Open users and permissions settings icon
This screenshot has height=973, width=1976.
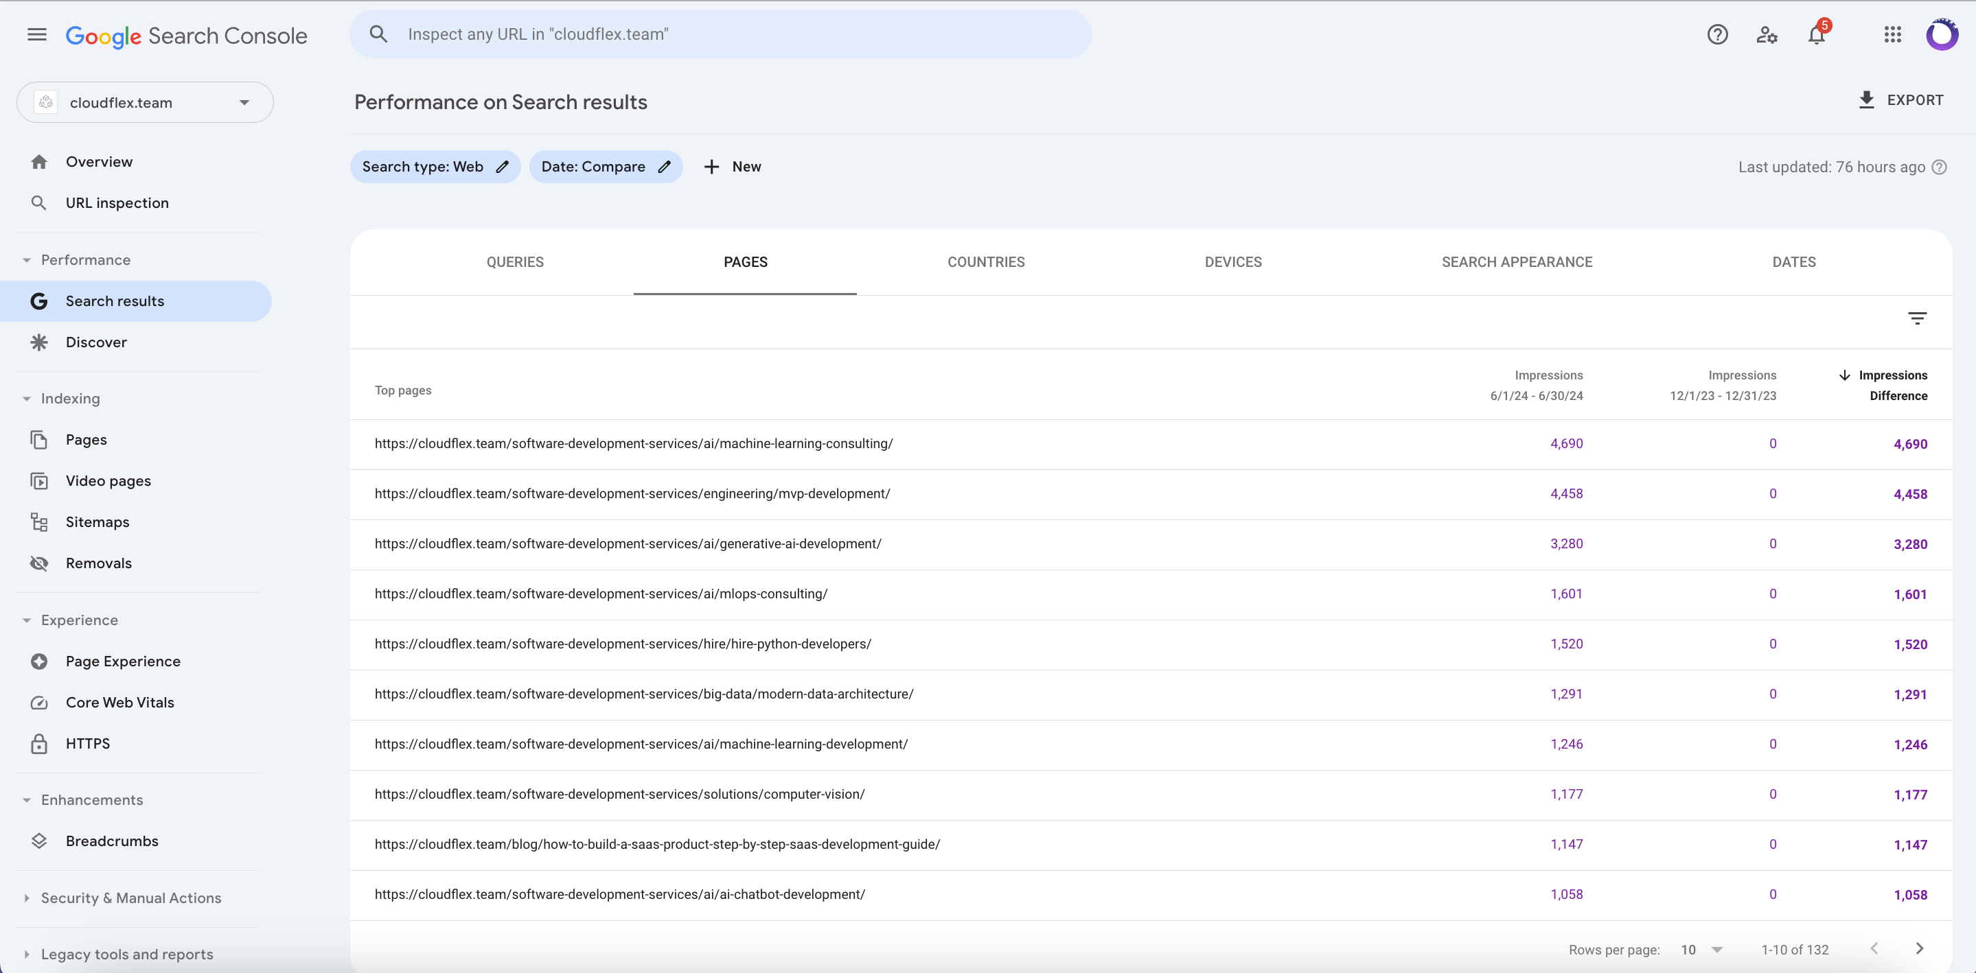pos(1767,34)
